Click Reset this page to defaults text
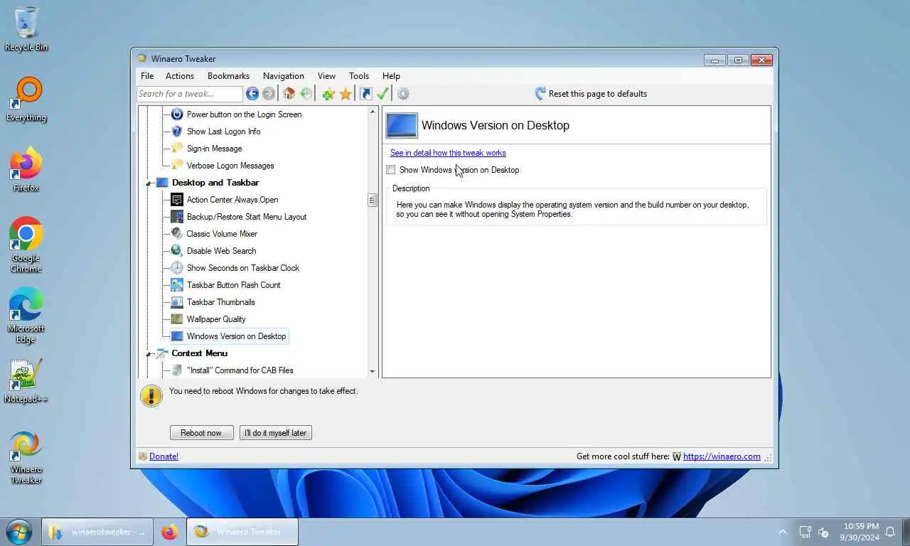Screen dimensions: 910x546 [598, 94]
